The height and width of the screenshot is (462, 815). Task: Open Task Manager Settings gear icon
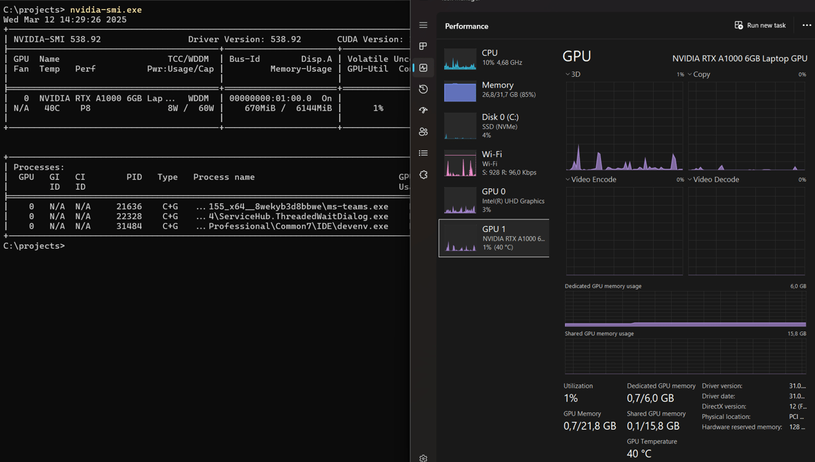(423, 458)
